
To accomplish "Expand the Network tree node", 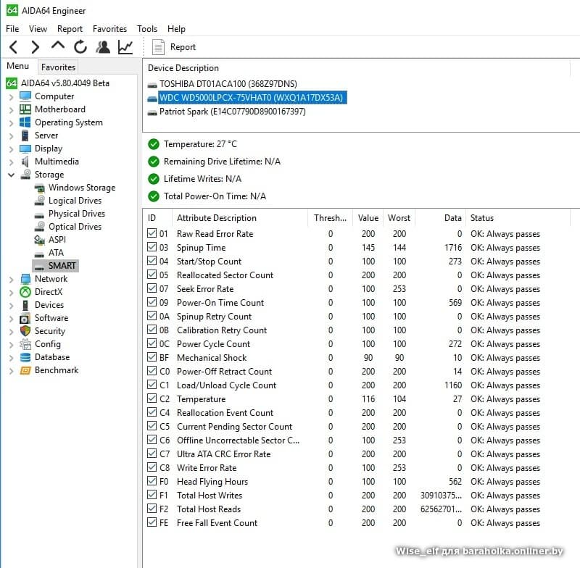I will (x=11, y=280).
